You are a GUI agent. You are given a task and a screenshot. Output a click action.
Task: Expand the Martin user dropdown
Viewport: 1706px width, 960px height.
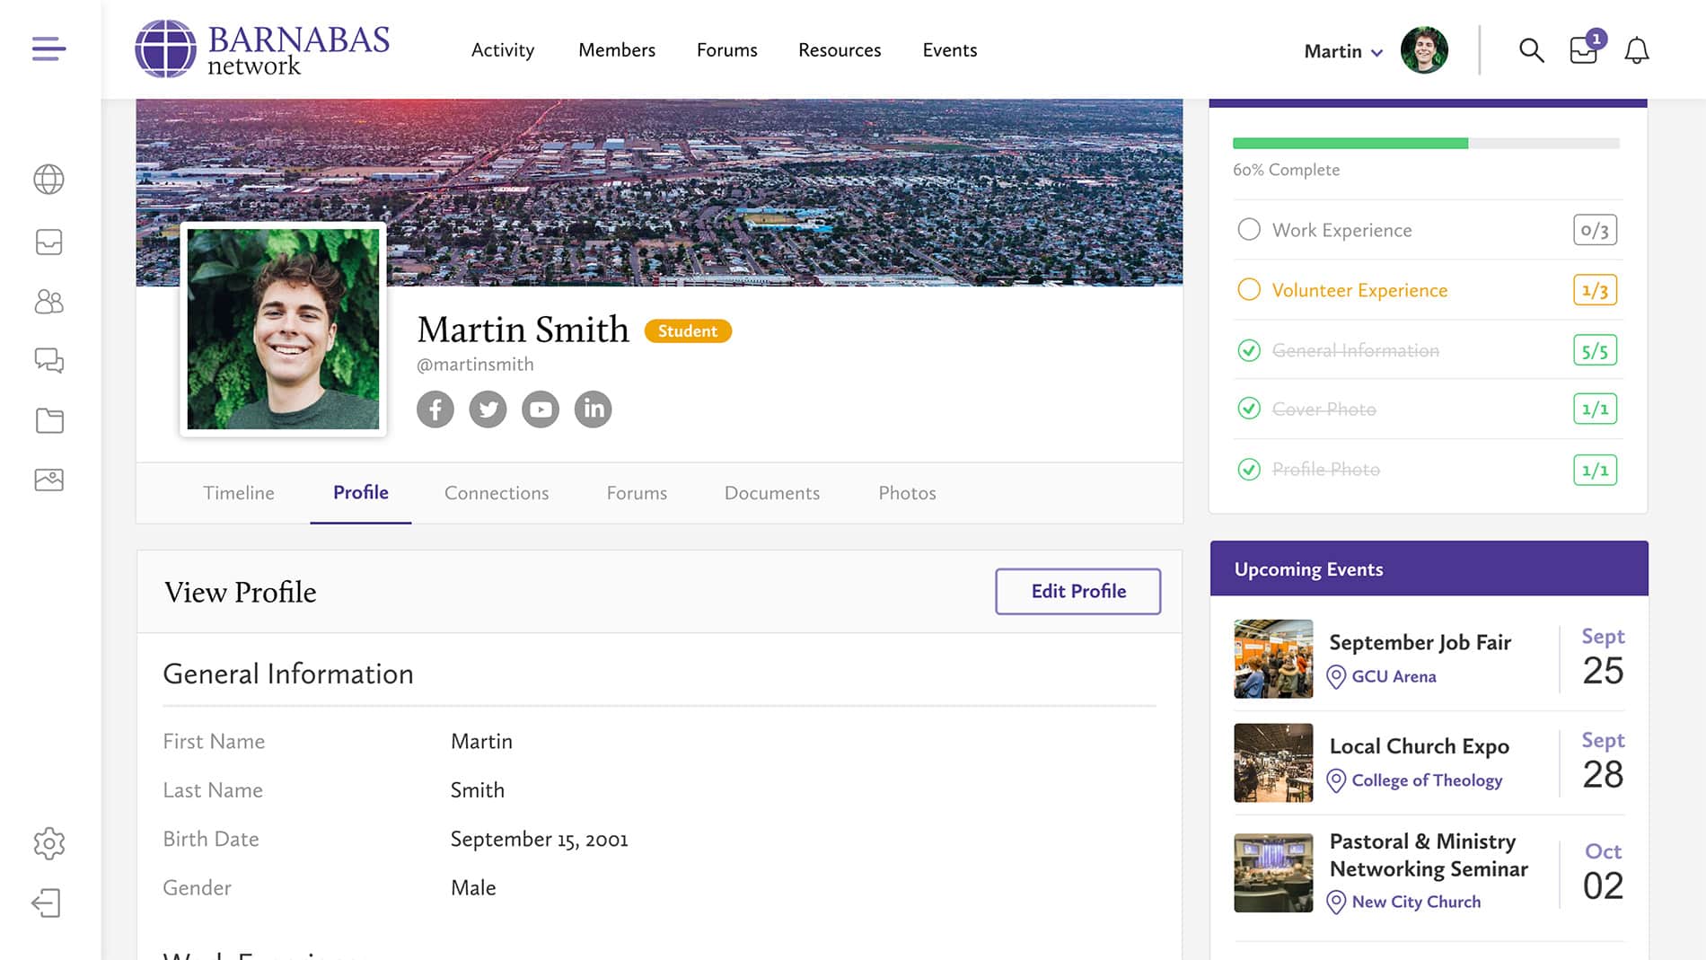pyautogui.click(x=1343, y=51)
